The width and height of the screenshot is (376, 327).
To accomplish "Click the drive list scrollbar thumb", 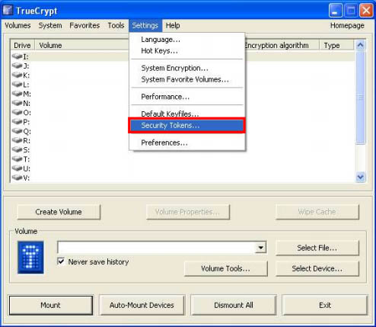I will coord(360,98).
